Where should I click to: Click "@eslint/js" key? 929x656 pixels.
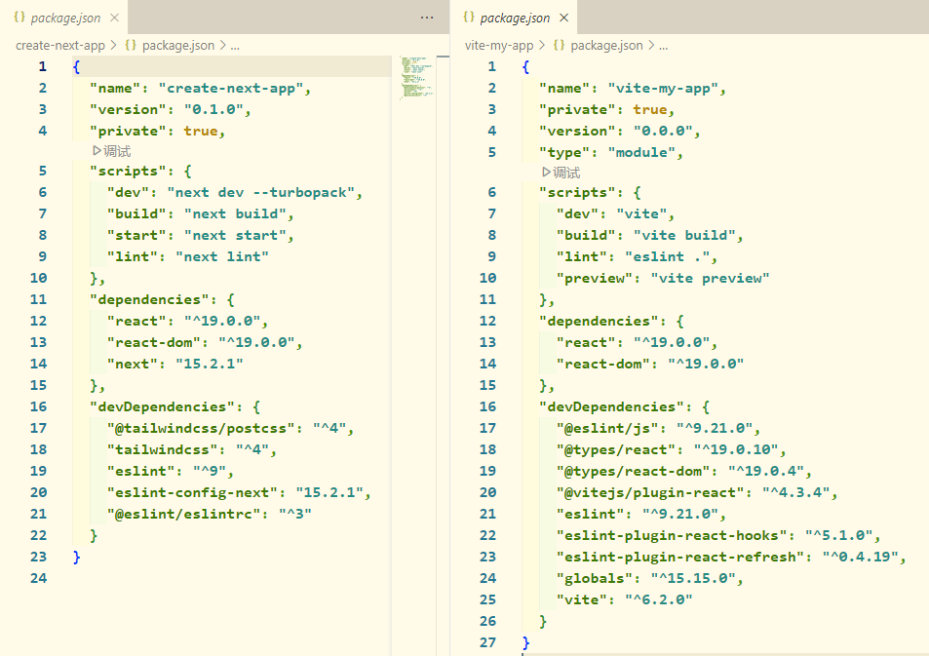pos(607,428)
